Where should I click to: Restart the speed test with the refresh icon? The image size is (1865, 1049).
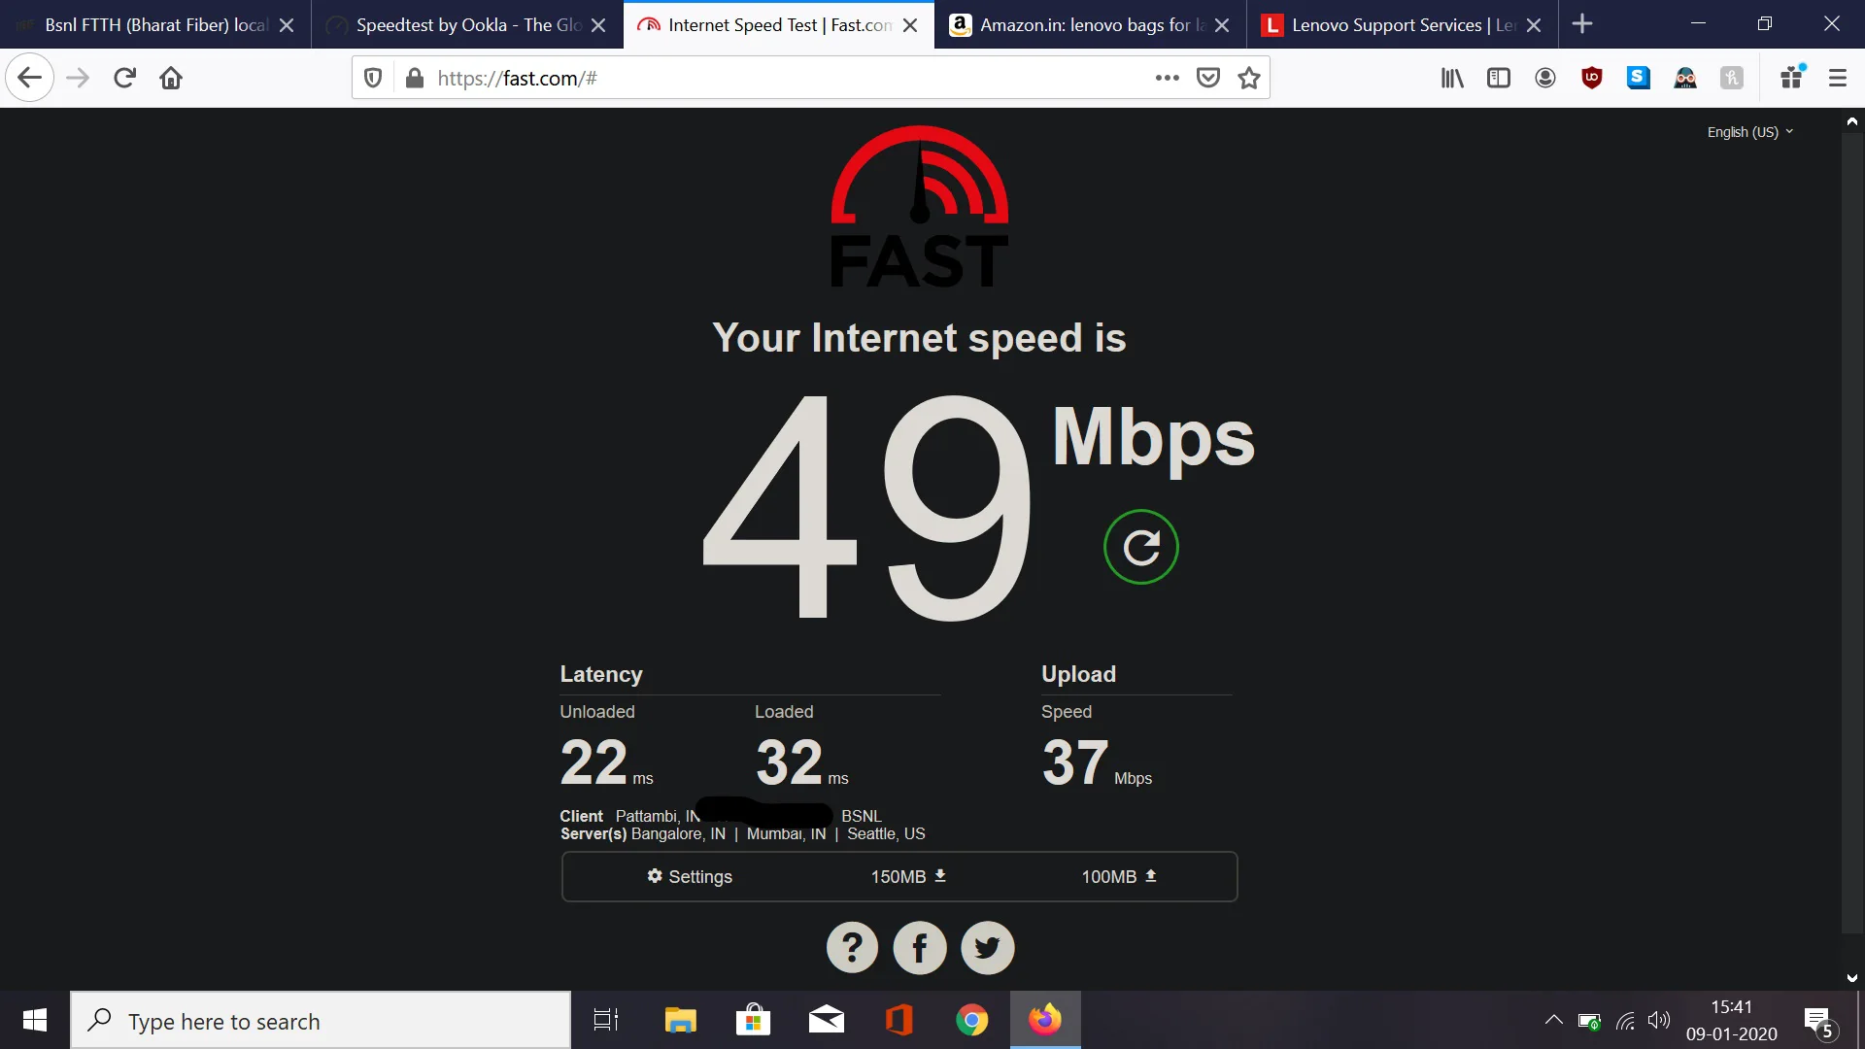tap(1140, 547)
